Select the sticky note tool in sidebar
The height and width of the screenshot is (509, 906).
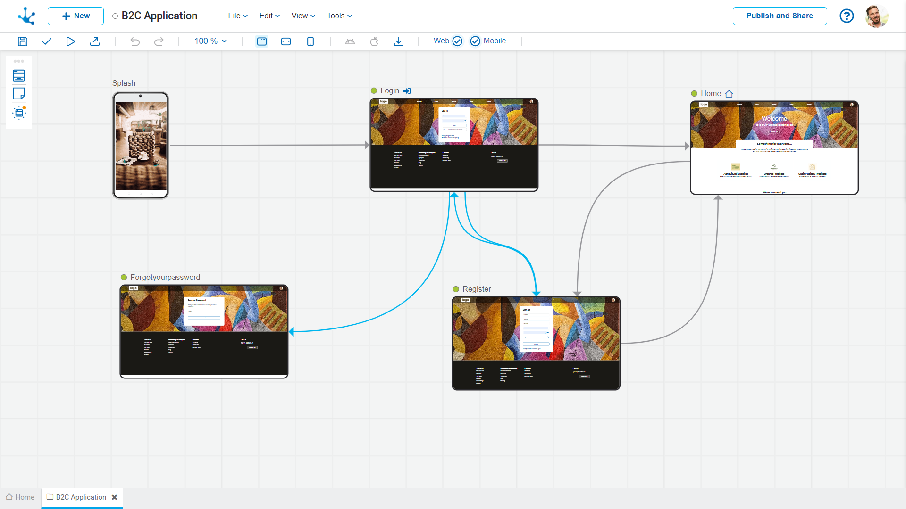[x=19, y=94]
